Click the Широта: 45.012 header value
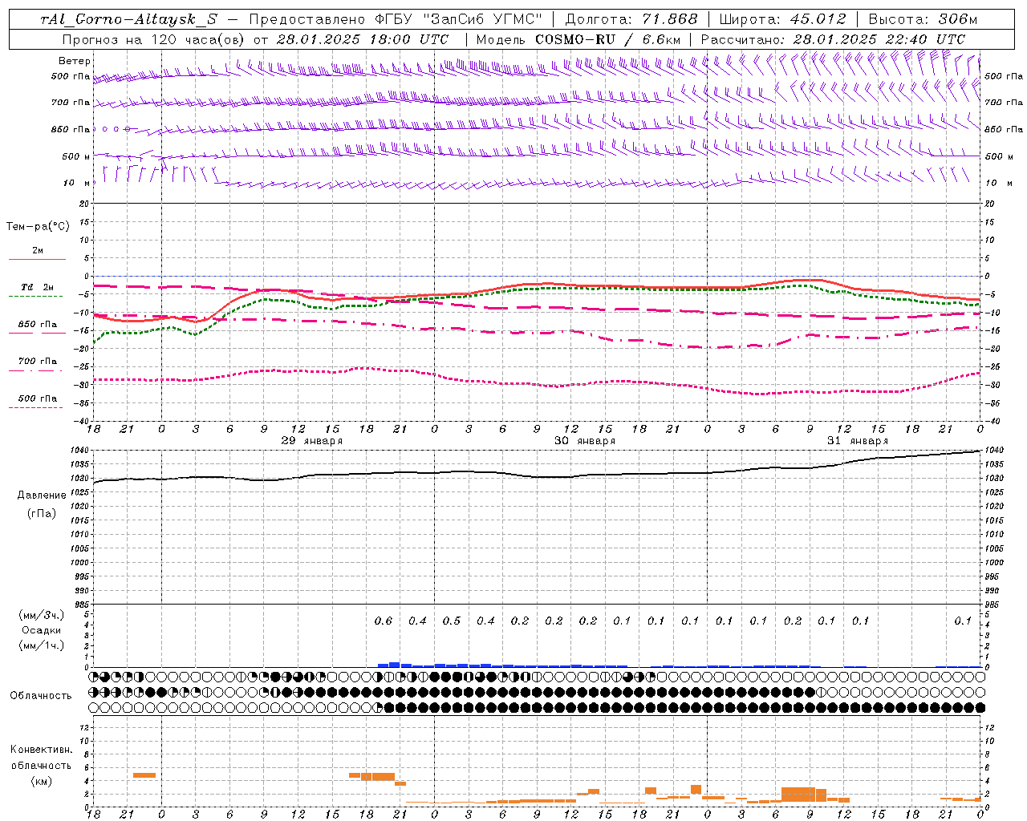Viewport: 1027px width, 821px height. pos(781,19)
